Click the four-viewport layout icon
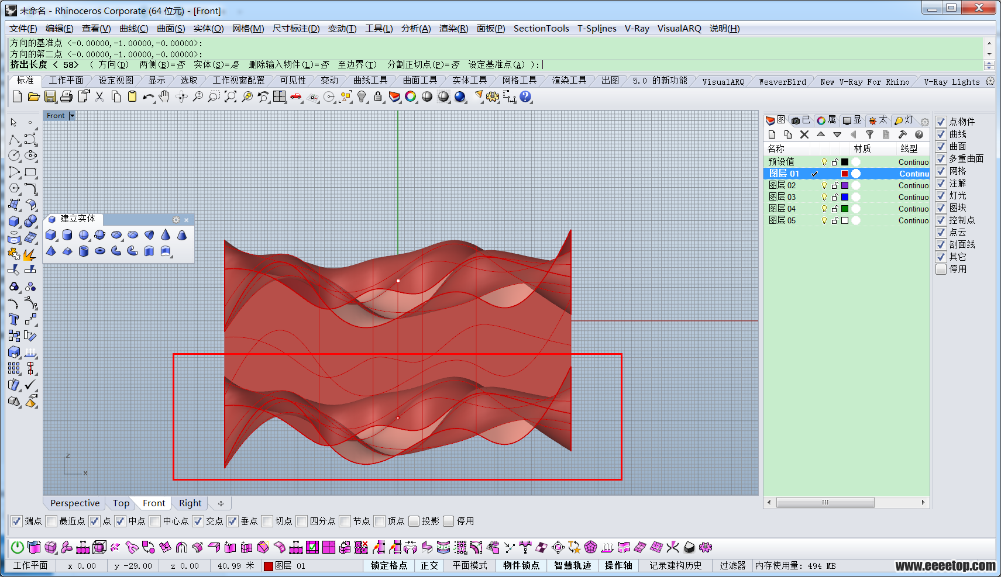This screenshot has height=577, width=1001. pos(280,97)
